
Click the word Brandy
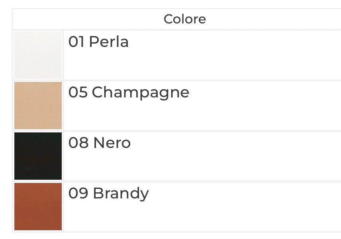click(121, 194)
